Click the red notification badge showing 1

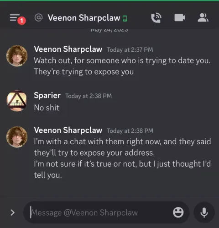pyautogui.click(x=21, y=21)
